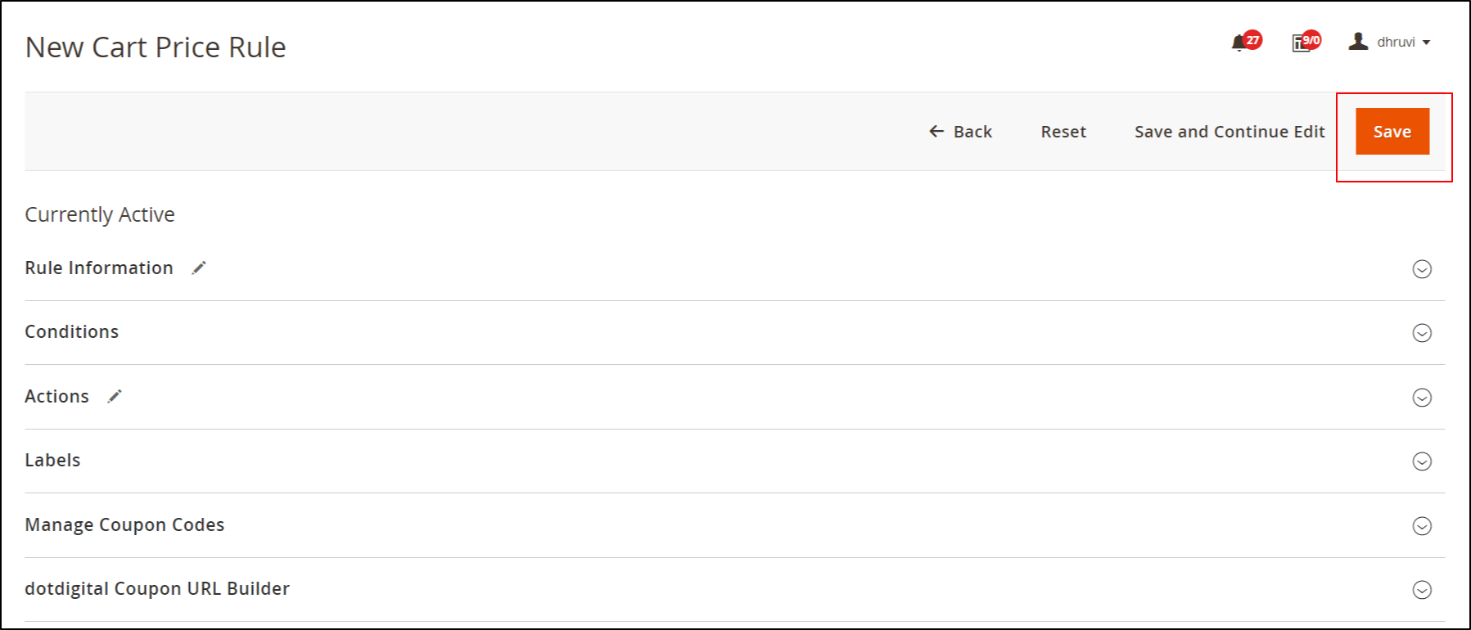
Task: Click the Reset button
Action: pos(1063,131)
